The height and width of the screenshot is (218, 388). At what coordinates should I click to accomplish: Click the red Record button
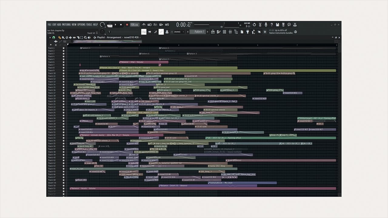tap(127, 25)
